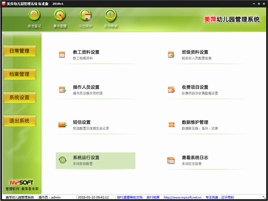Switch to the 日常管理 sidebar tab
The height and width of the screenshot is (201, 268).
point(19,51)
